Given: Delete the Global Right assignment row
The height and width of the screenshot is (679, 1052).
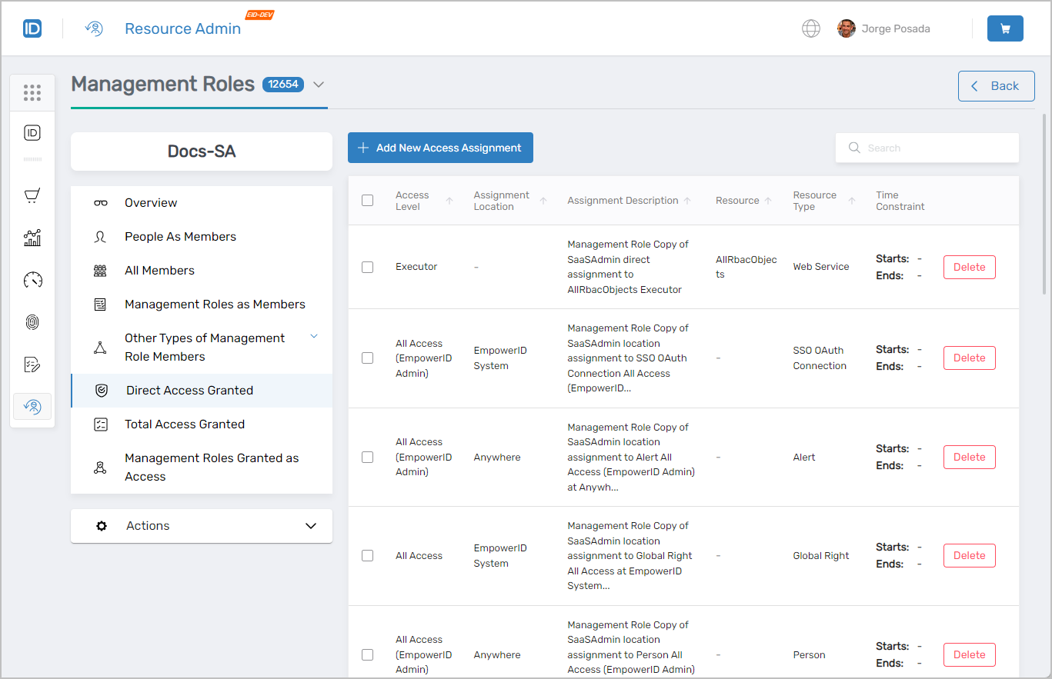Looking at the screenshot, I should tap(969, 555).
